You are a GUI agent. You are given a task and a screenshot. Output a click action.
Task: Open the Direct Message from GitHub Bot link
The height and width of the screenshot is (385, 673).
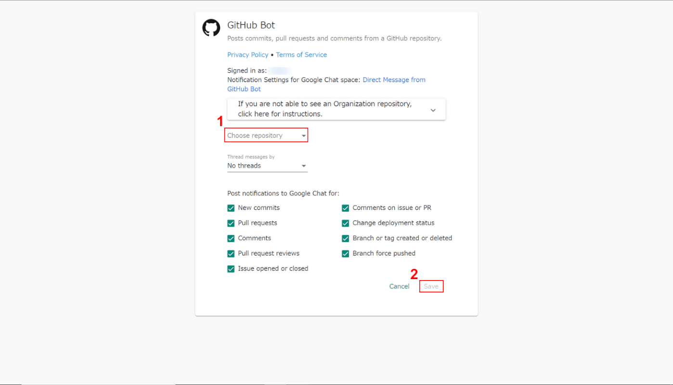point(326,84)
